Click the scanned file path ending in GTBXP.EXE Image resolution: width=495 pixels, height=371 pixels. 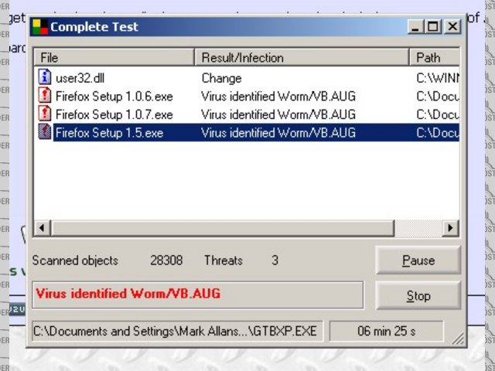click(x=177, y=331)
